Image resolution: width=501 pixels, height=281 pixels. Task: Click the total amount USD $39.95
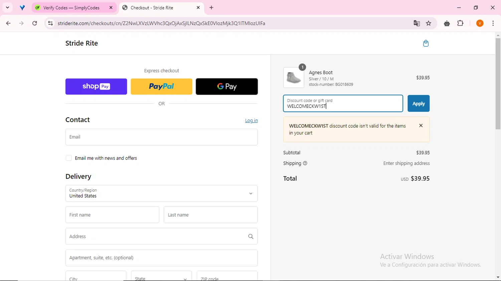(415, 179)
